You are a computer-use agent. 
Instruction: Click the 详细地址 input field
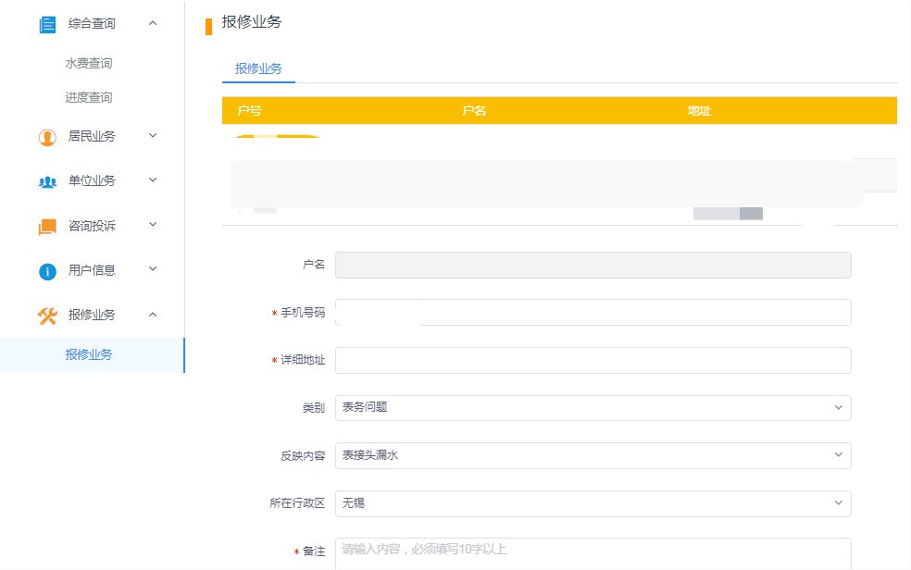click(x=593, y=361)
